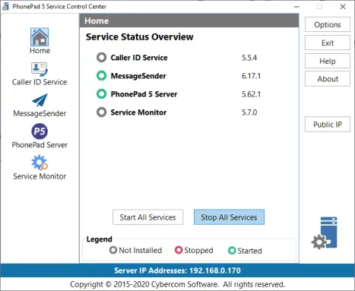Click the PhonePad title bar app icon
The width and height of the screenshot is (355, 291).
(x=5, y=7)
